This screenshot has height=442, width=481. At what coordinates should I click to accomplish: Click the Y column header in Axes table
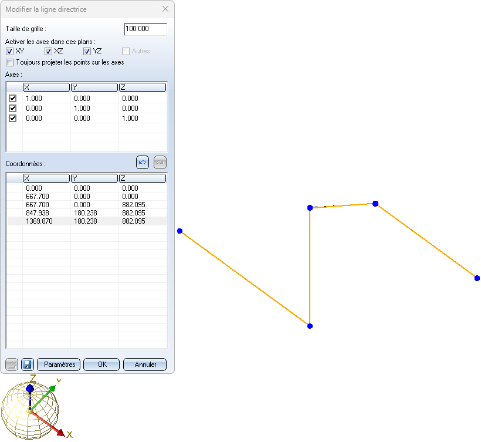click(x=94, y=87)
